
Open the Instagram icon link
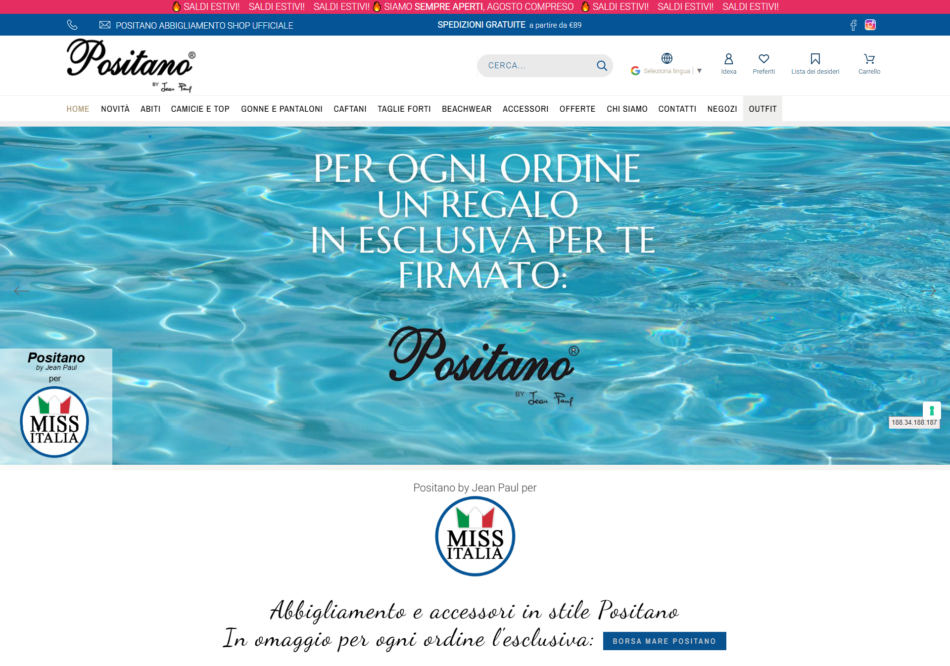tap(870, 25)
